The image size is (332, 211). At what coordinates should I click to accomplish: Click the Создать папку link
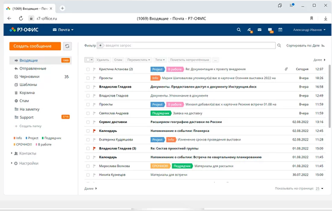coord(30,126)
